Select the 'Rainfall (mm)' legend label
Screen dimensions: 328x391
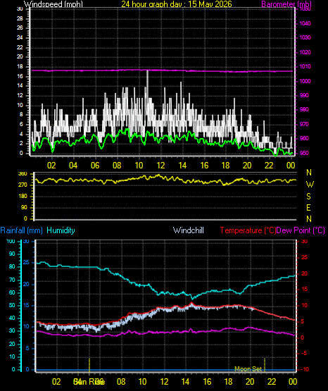22,230
